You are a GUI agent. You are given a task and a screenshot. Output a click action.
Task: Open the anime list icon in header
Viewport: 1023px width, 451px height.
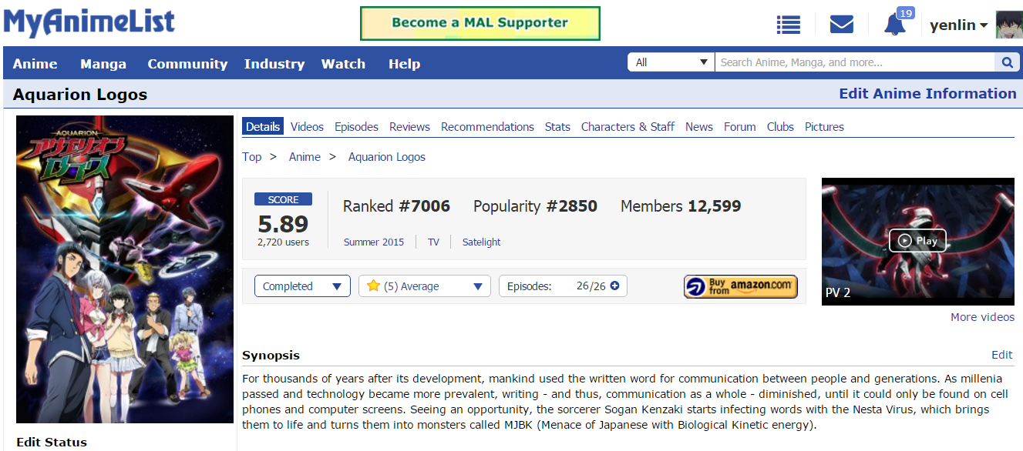[x=788, y=25]
